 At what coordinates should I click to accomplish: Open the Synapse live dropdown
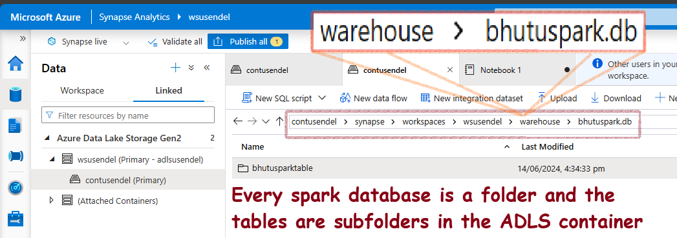point(126,43)
